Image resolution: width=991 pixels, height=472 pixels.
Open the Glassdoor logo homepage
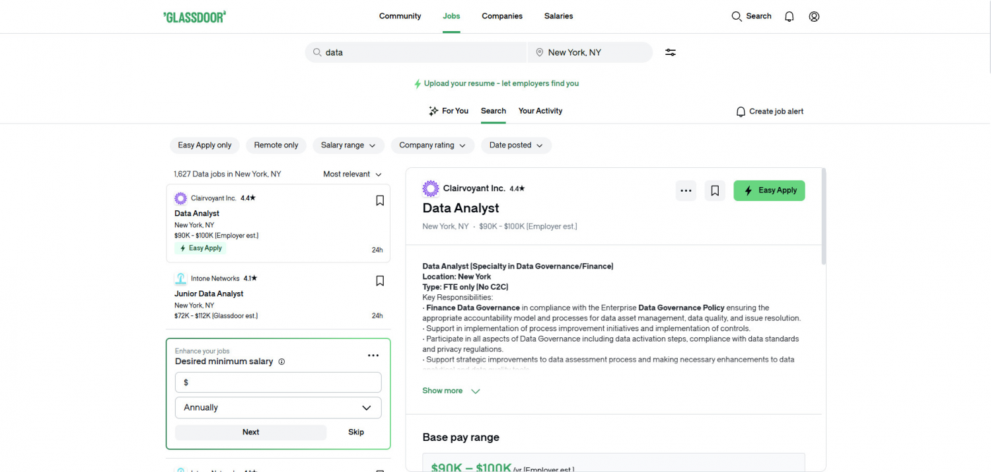194,17
